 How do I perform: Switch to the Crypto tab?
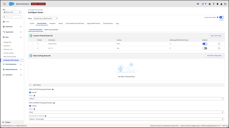tap(32, 23)
